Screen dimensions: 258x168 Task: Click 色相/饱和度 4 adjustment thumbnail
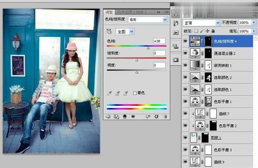tap(195, 41)
